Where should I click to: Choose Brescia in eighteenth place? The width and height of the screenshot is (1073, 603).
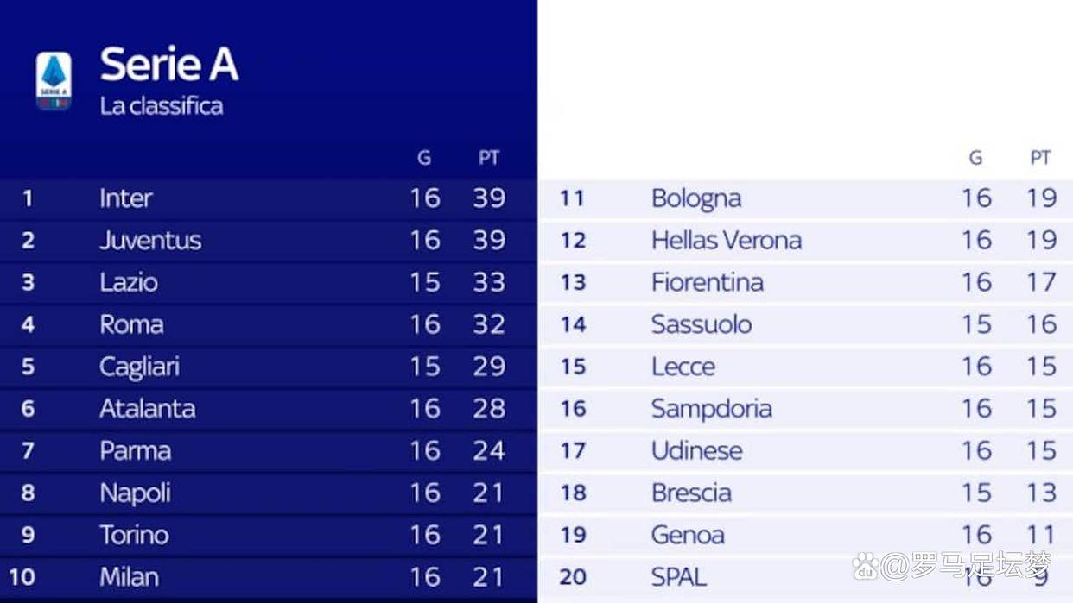[x=691, y=493]
